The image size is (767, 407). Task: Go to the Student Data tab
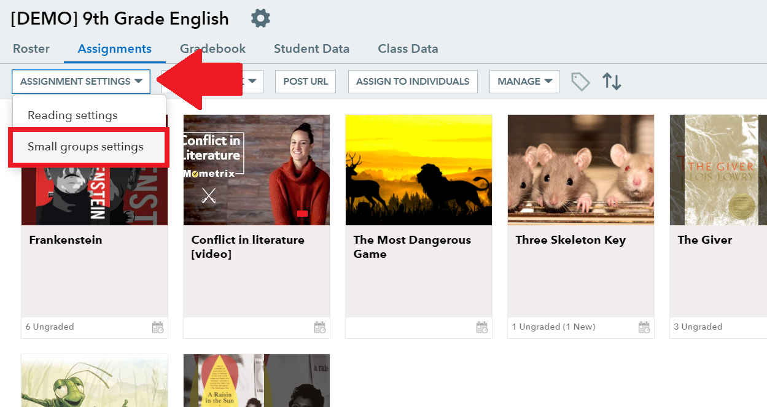coord(311,49)
